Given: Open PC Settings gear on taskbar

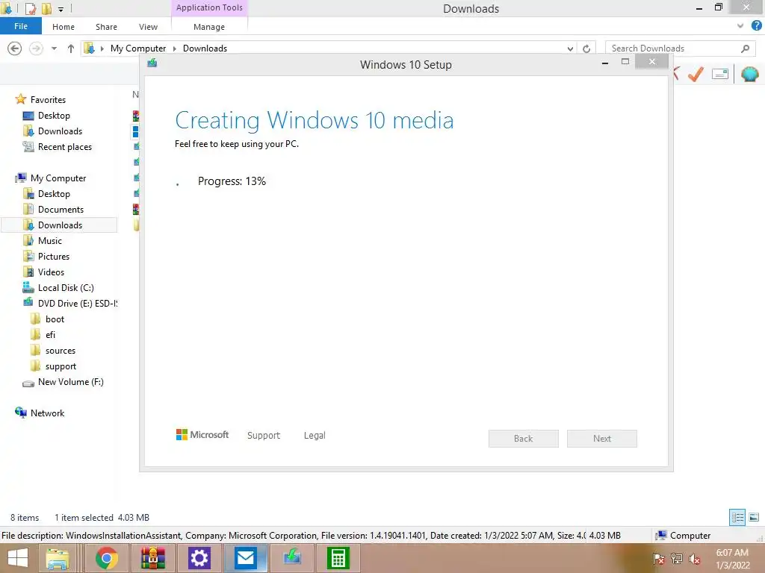Looking at the screenshot, I should [199, 558].
